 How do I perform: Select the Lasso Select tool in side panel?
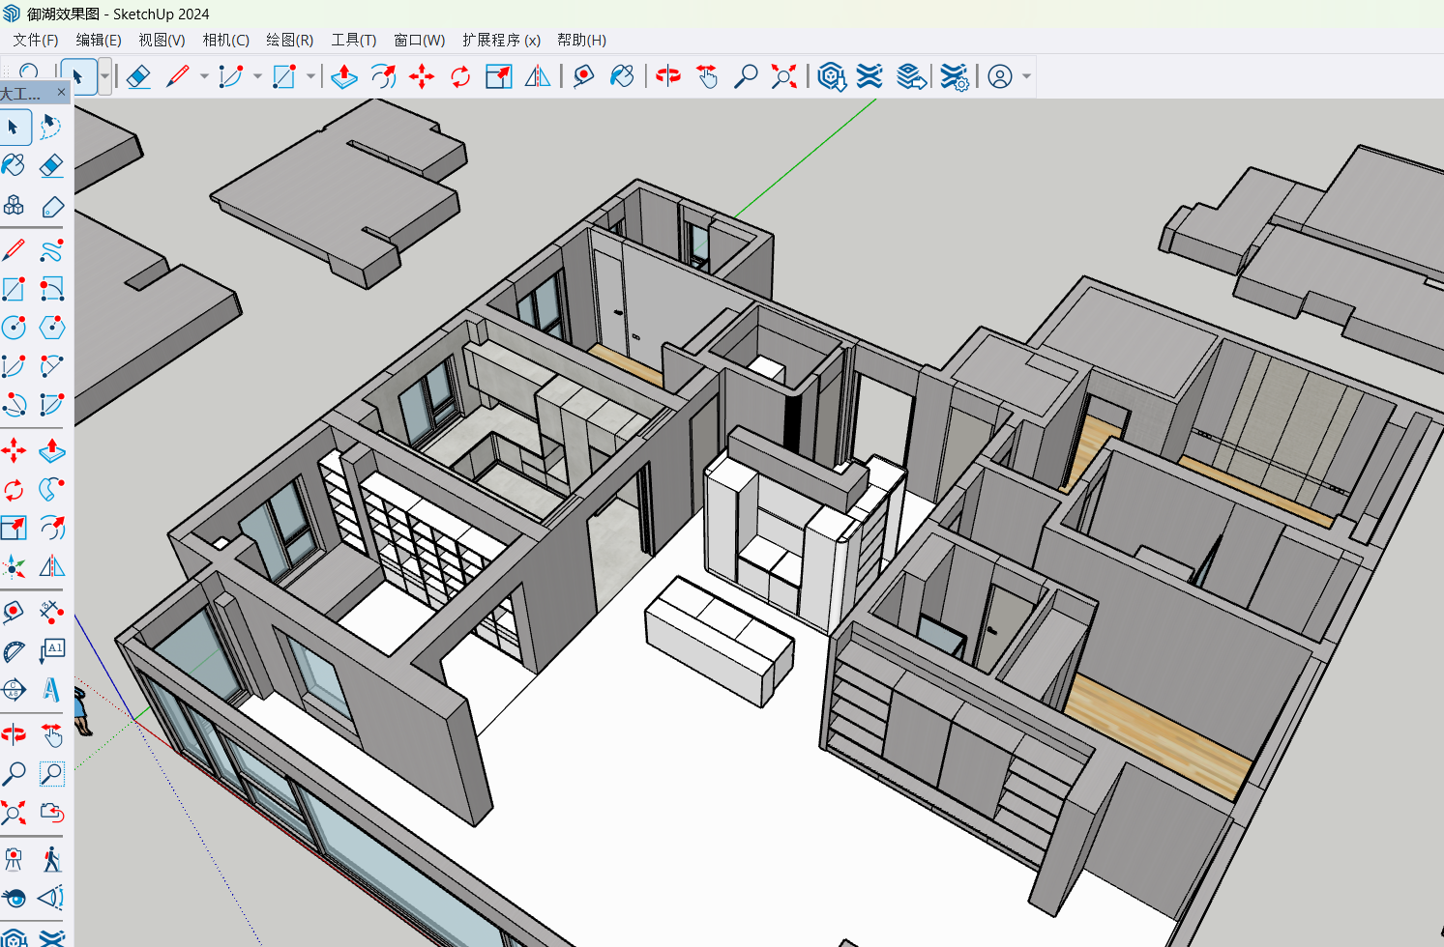click(51, 128)
